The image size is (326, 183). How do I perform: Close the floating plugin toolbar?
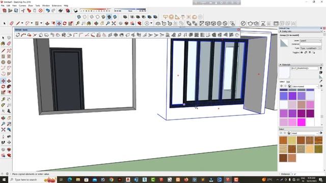(238, 29)
